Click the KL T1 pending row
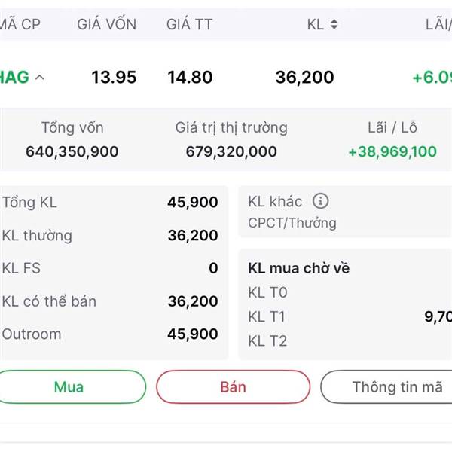This screenshot has height=452, width=452. pos(347,316)
